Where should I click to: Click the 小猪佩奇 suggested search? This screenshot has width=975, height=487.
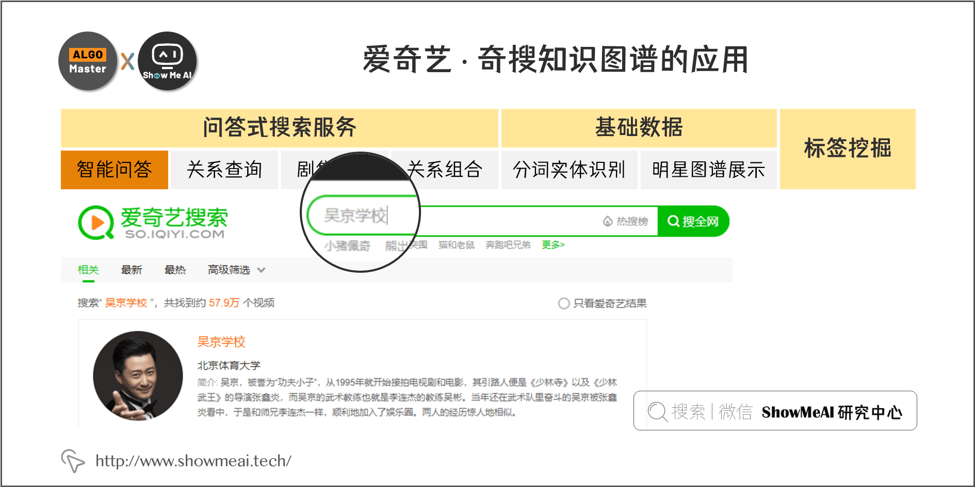347,246
